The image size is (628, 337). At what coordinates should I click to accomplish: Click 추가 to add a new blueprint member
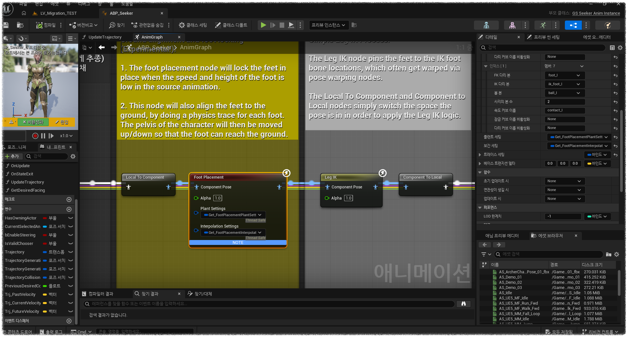click(x=12, y=156)
